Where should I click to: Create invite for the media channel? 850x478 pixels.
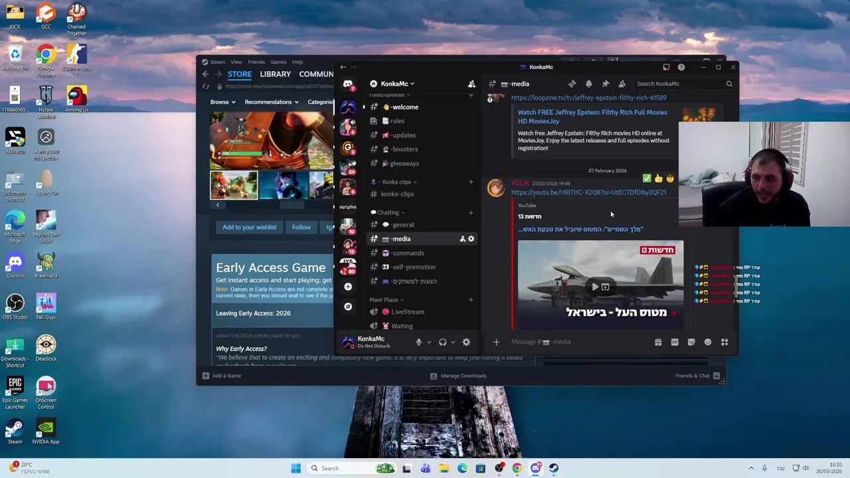point(463,239)
